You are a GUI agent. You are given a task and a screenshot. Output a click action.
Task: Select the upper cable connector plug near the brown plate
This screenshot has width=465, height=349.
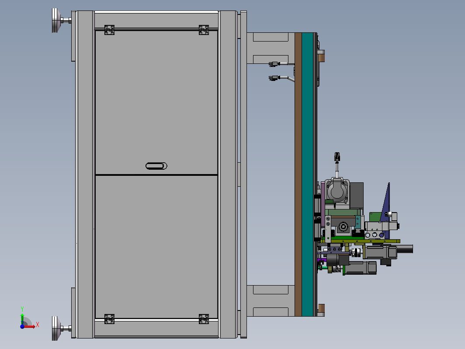274,64
